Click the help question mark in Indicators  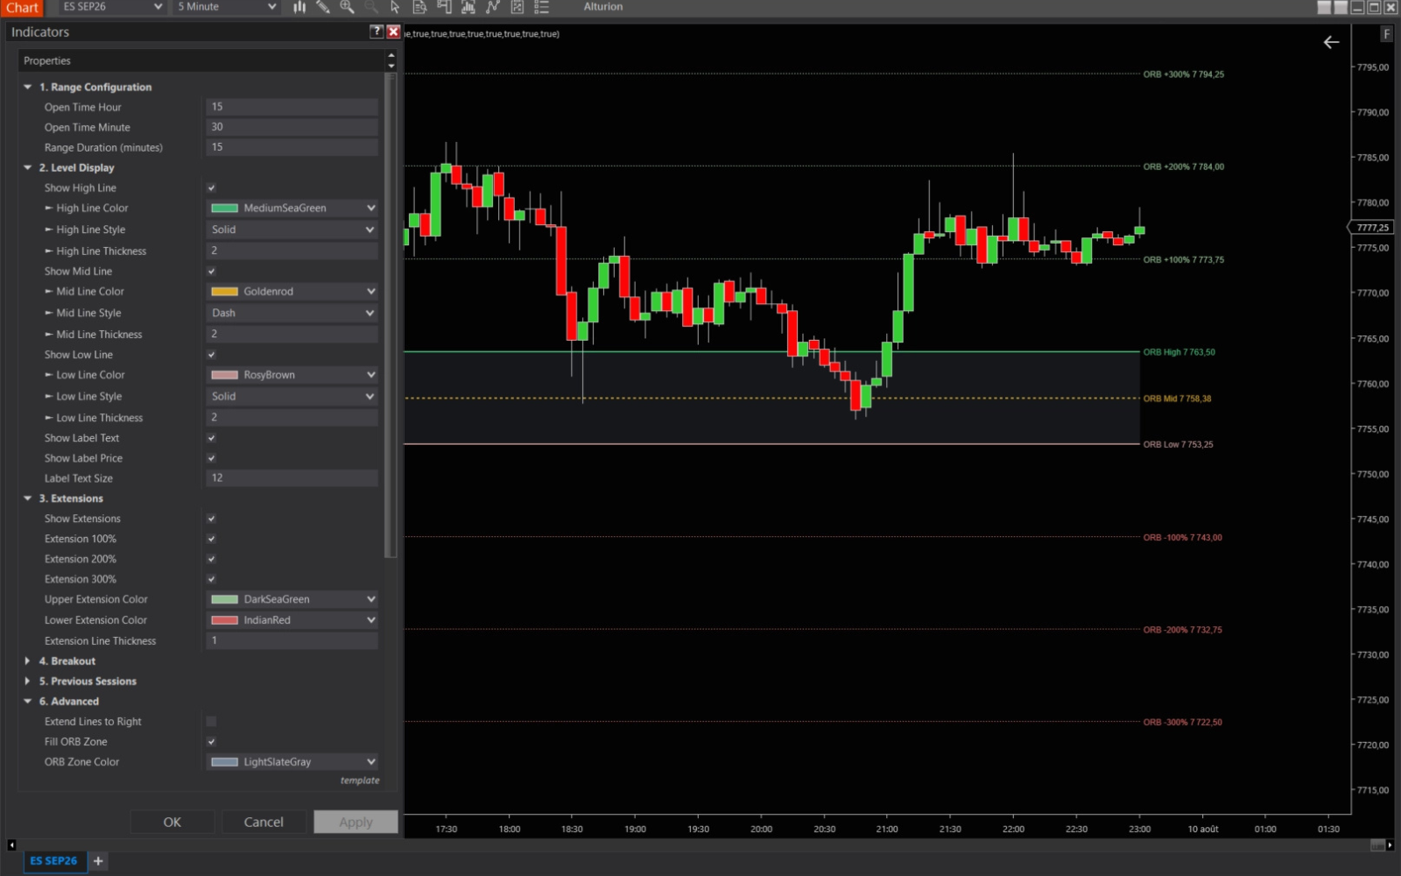point(377,32)
